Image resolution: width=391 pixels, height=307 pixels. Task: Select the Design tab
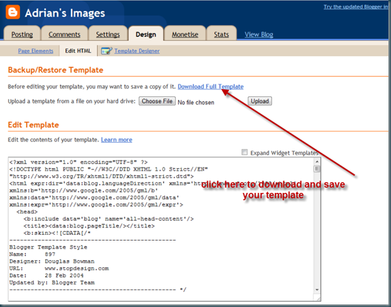pyautogui.click(x=146, y=35)
